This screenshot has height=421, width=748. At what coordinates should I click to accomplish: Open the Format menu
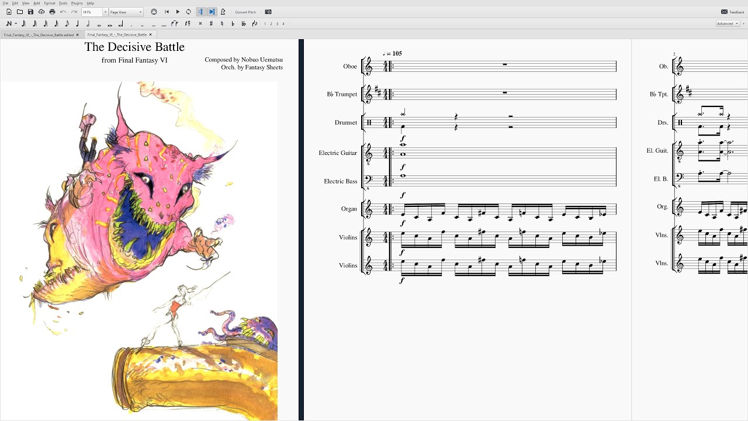point(50,3)
